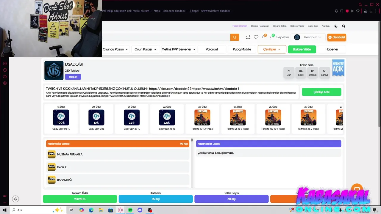Select participant MUSTAFA FURKAN A.
This screenshot has height=214, width=381.
pos(118,155)
